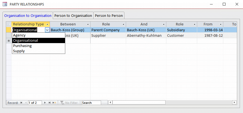Viewport: 243px width, 113px height.
Task: Click the form icon in title bar
Action: (5, 4)
